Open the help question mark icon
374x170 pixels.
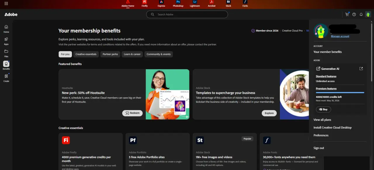[354, 14]
